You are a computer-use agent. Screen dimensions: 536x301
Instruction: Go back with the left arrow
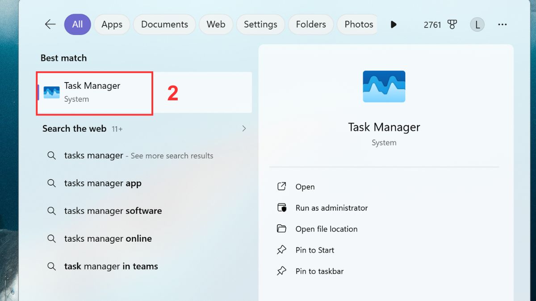tap(50, 25)
